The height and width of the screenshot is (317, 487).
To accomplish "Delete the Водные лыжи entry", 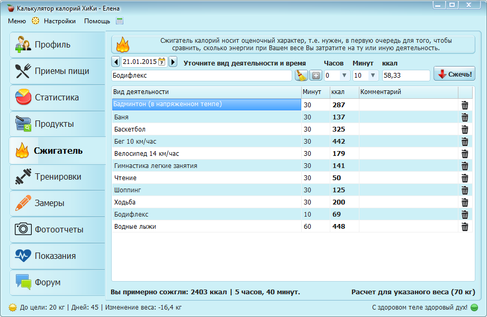I will 465,227.
